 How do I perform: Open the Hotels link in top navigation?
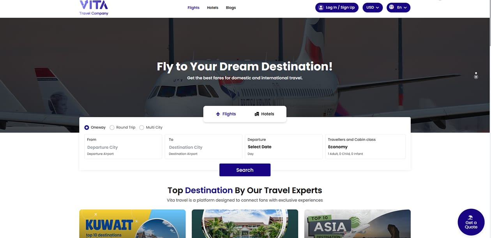pos(213,8)
